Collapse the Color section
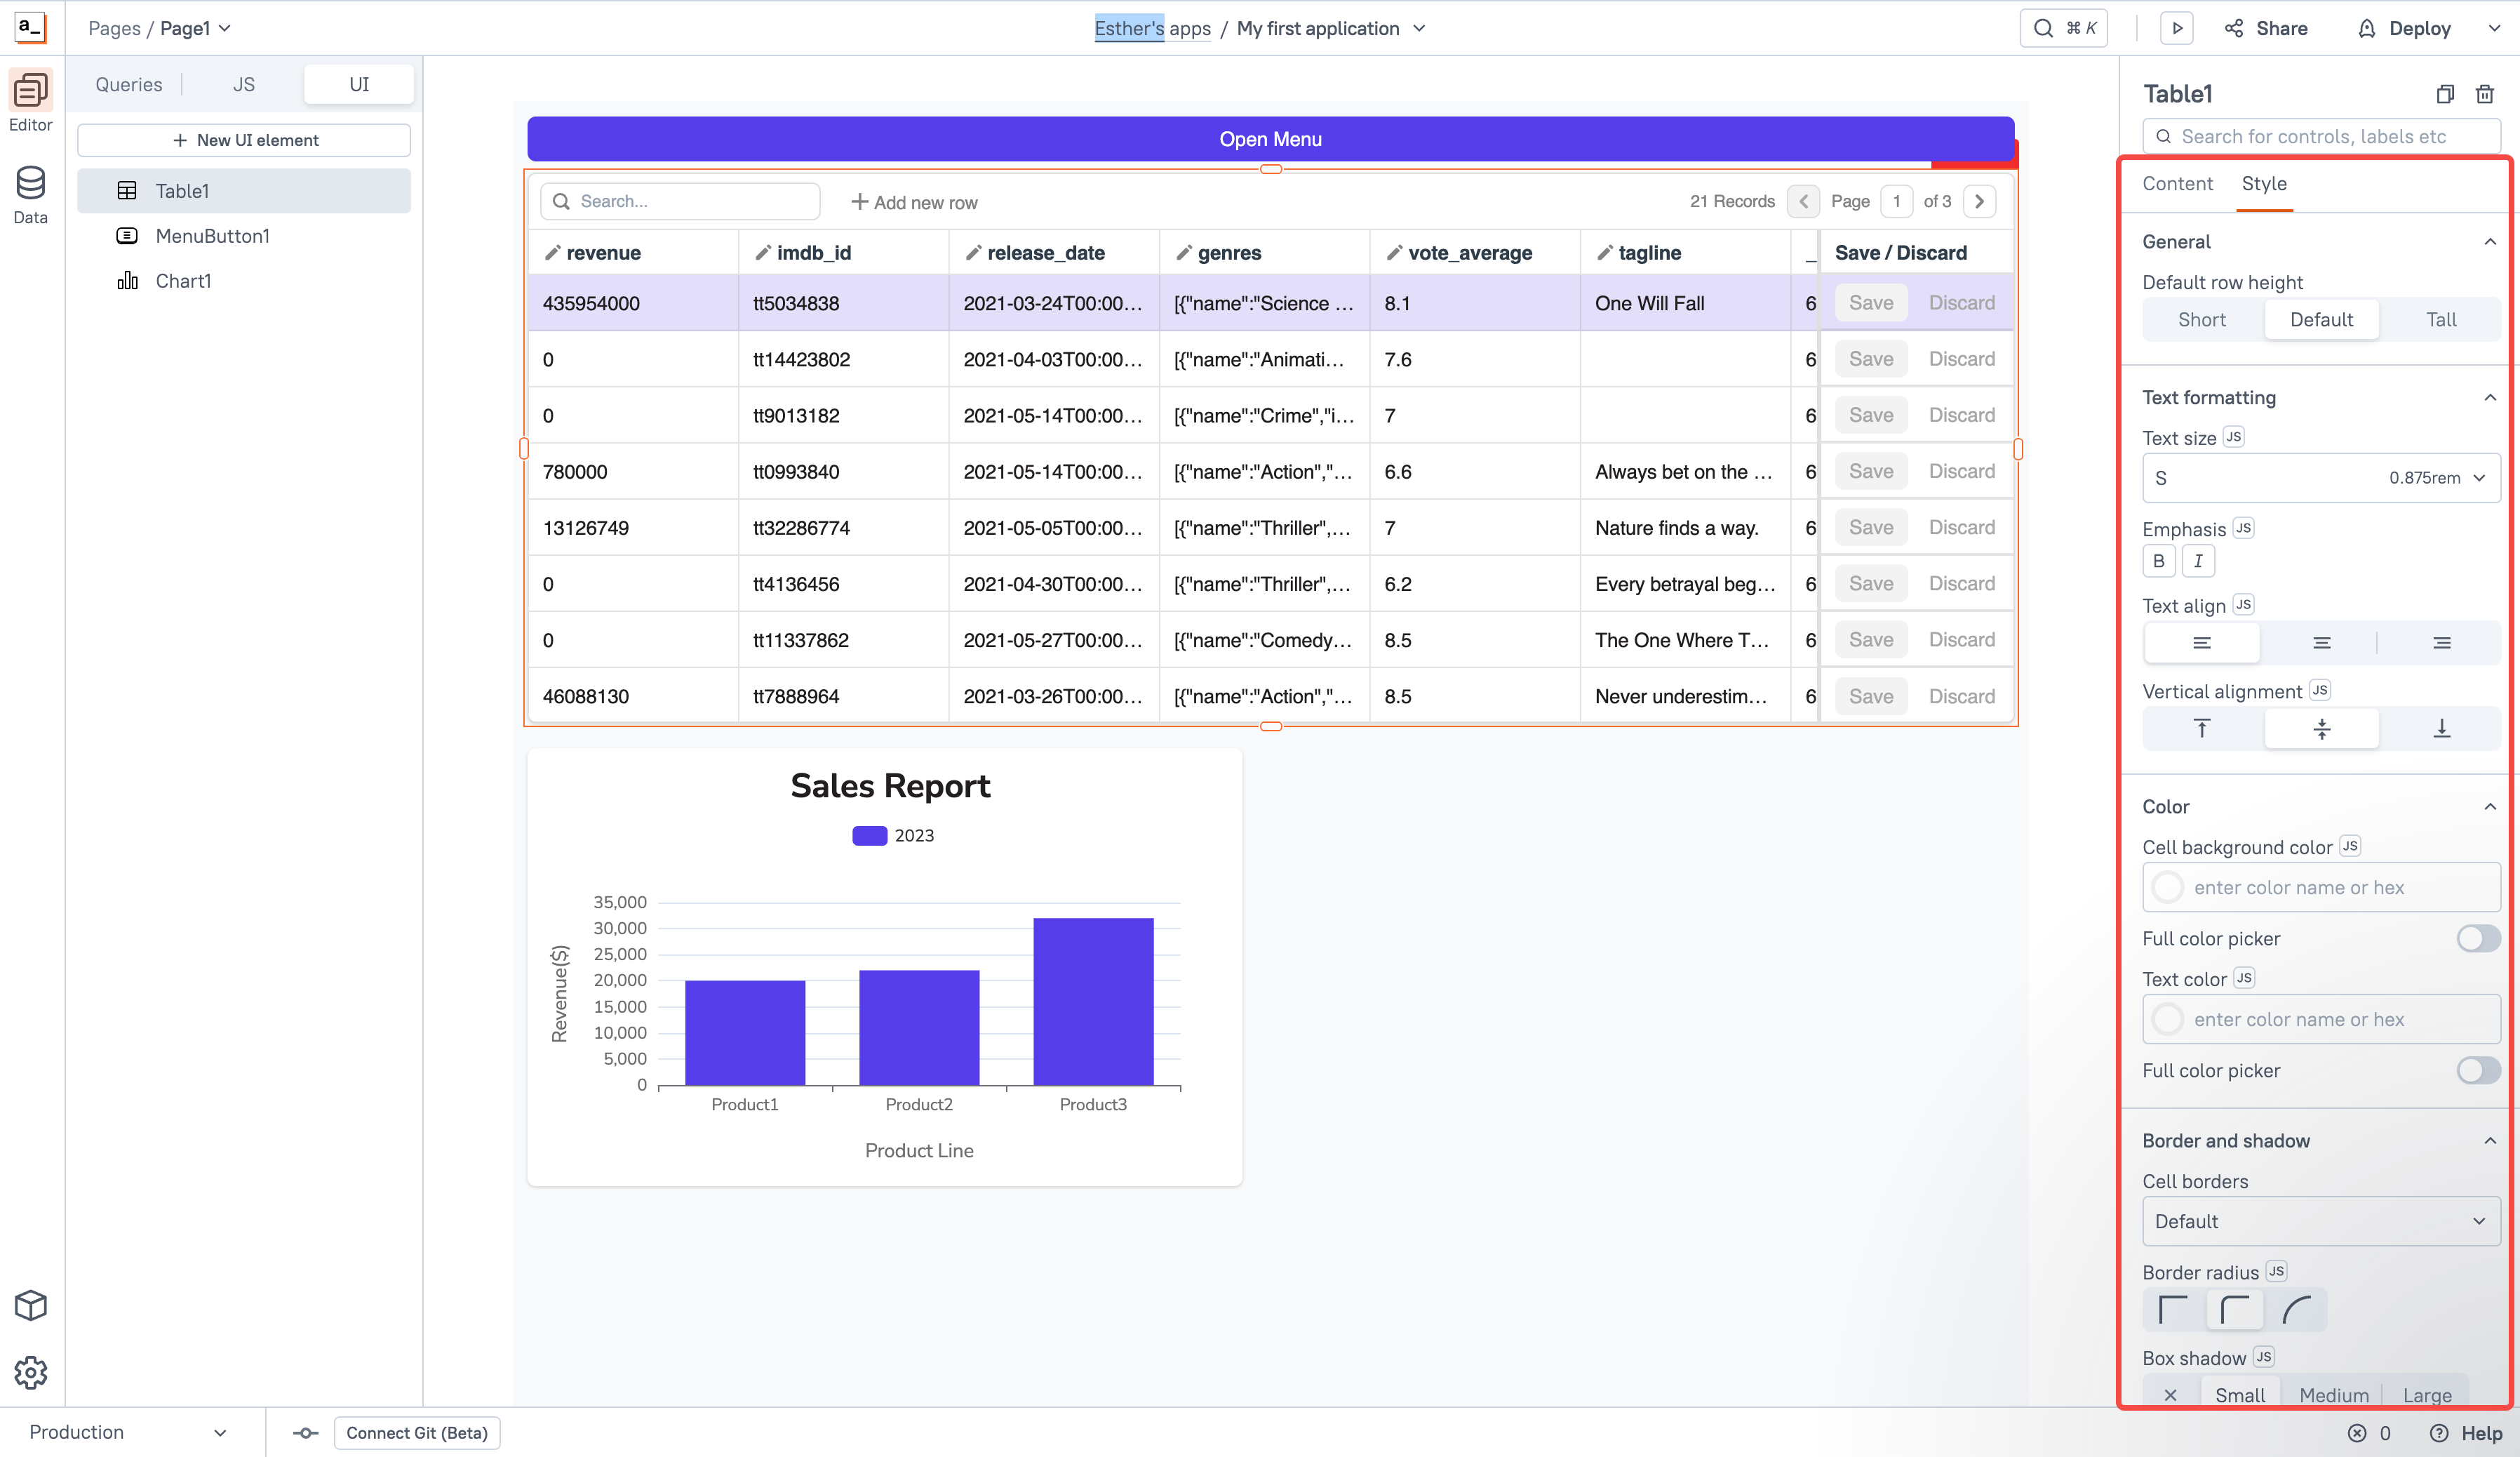This screenshot has width=2520, height=1457. [2489, 806]
